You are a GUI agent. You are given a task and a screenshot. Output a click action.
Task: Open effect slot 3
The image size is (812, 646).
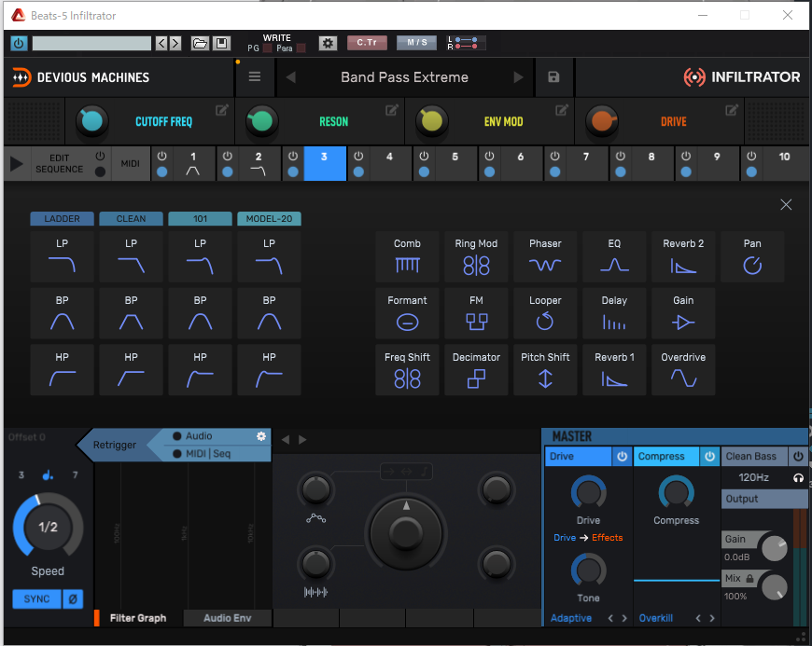325,163
